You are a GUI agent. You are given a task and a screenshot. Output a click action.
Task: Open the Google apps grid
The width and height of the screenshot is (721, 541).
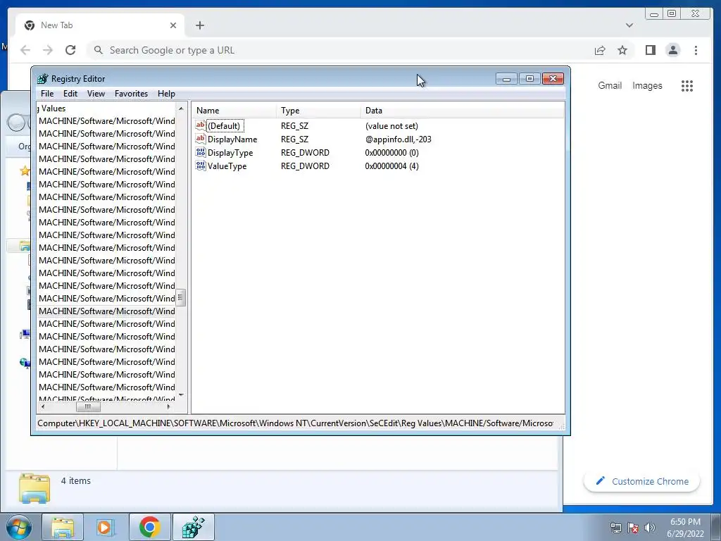click(x=687, y=85)
